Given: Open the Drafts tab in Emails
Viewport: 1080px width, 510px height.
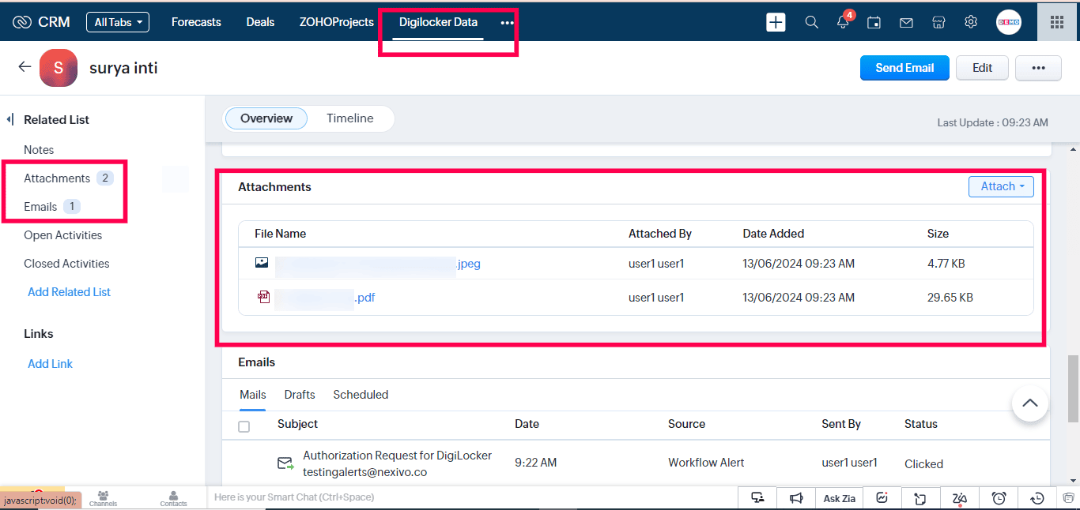Looking at the screenshot, I should point(300,395).
